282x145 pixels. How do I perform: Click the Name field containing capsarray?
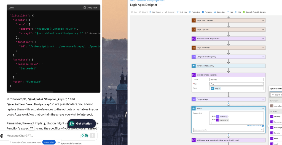click(237, 79)
